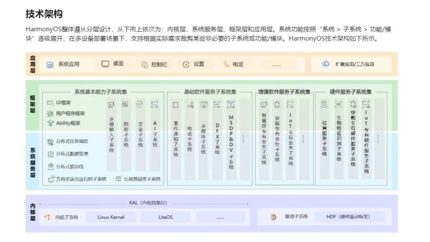Click the Ability框架 icon
Viewport: 430px width, 242px height.
click(x=50, y=123)
